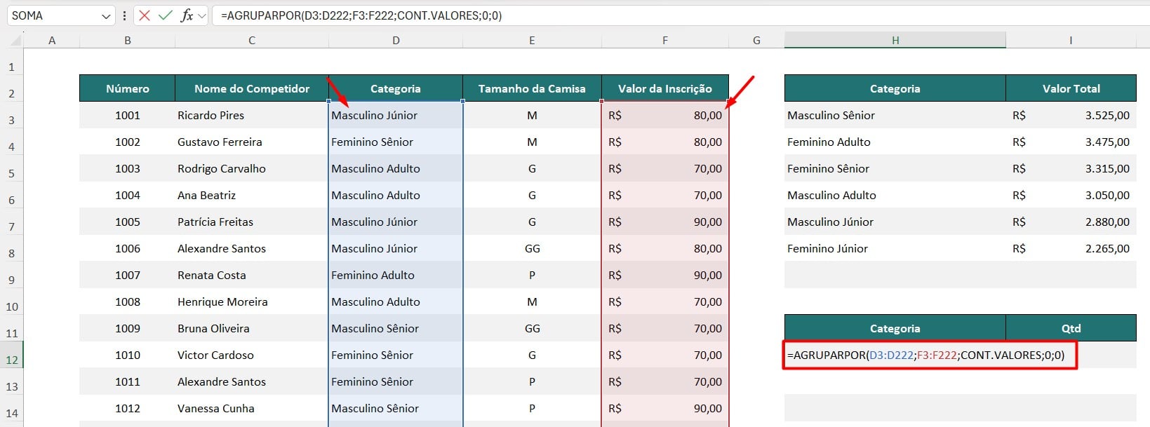Select 'Feminino Adulto' in Renata Costa row
Screen dimensions: 1150x427
[x=396, y=275]
